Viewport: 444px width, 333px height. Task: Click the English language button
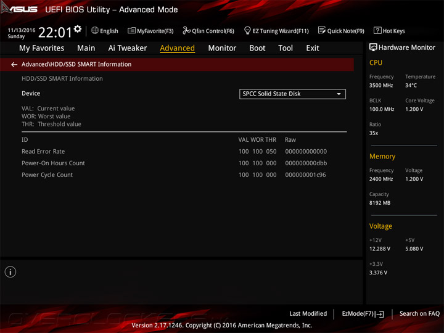[x=105, y=31]
